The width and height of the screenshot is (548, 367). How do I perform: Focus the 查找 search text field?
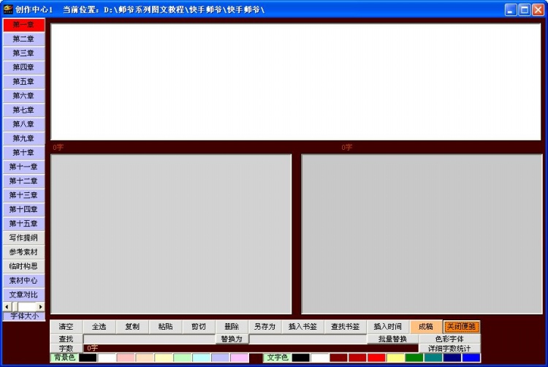coord(149,339)
